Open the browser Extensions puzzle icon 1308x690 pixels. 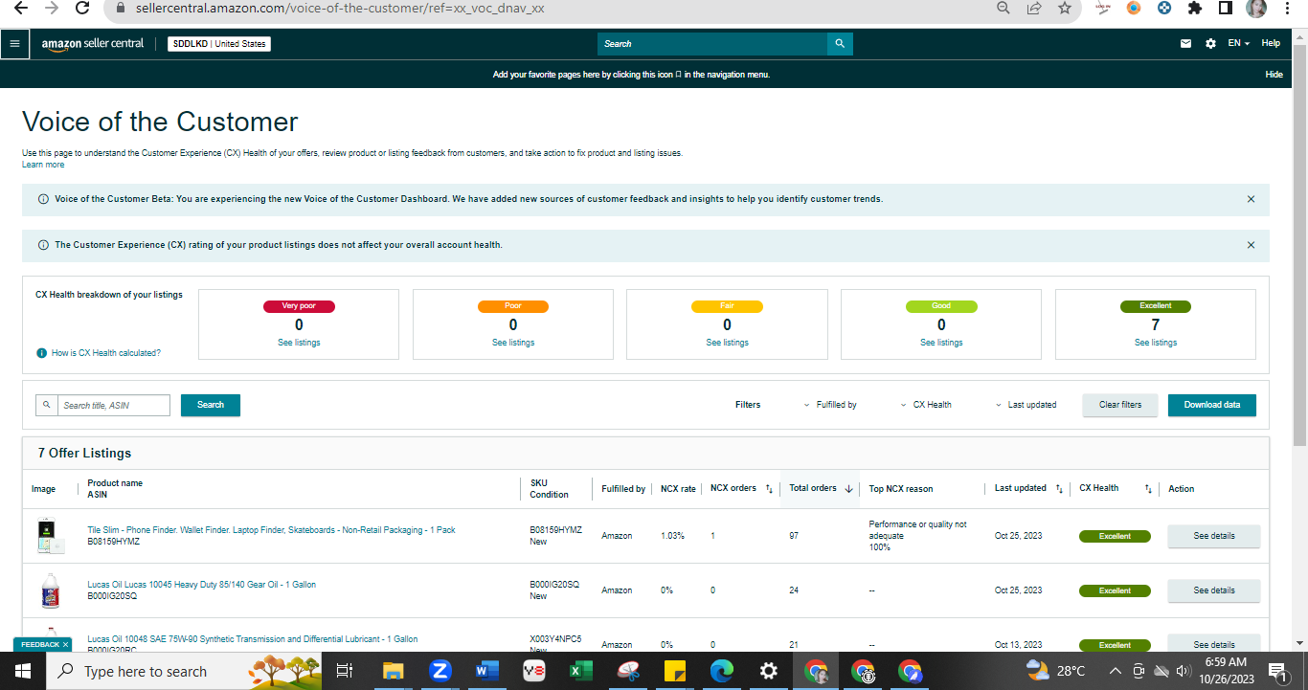pos(1194,8)
